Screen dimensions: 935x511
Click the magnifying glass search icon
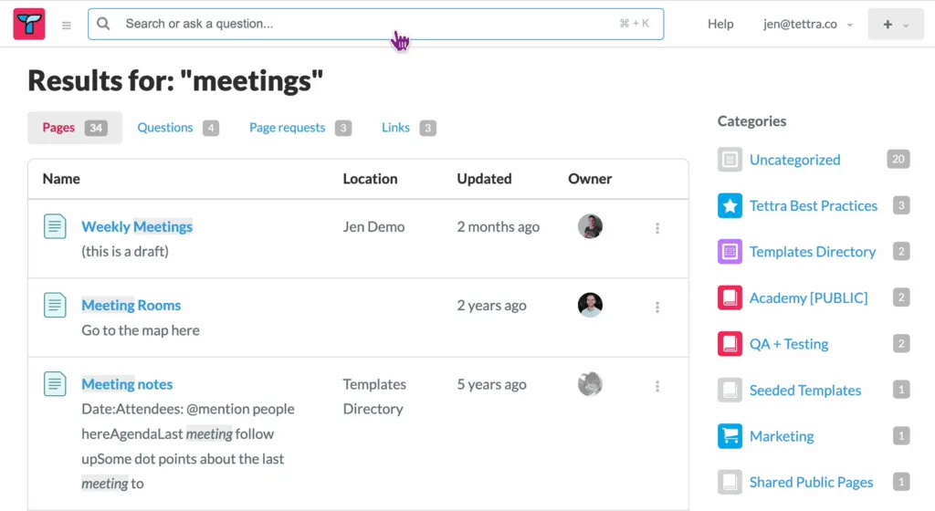103,24
